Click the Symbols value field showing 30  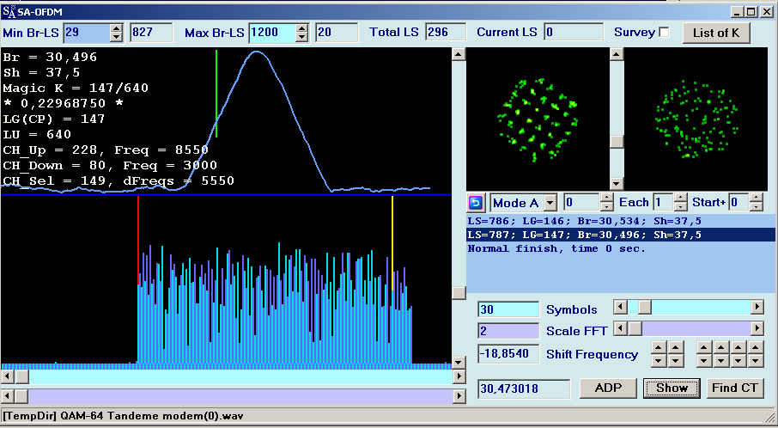508,309
